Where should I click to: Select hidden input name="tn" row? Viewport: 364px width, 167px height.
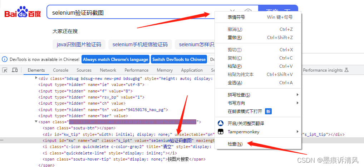coord(103,110)
